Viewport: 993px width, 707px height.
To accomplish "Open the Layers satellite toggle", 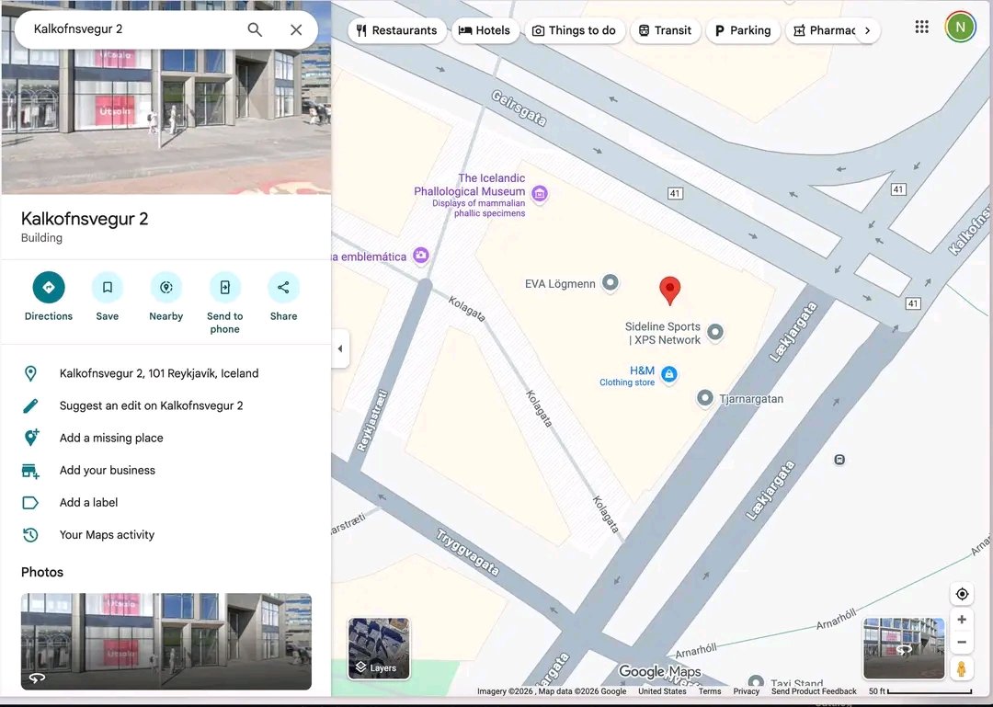I will tap(380, 649).
